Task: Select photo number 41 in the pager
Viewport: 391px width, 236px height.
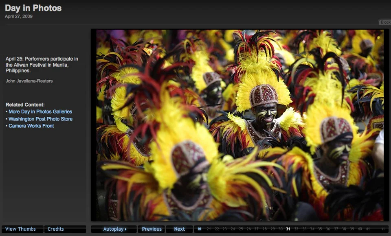Action: 368,229
